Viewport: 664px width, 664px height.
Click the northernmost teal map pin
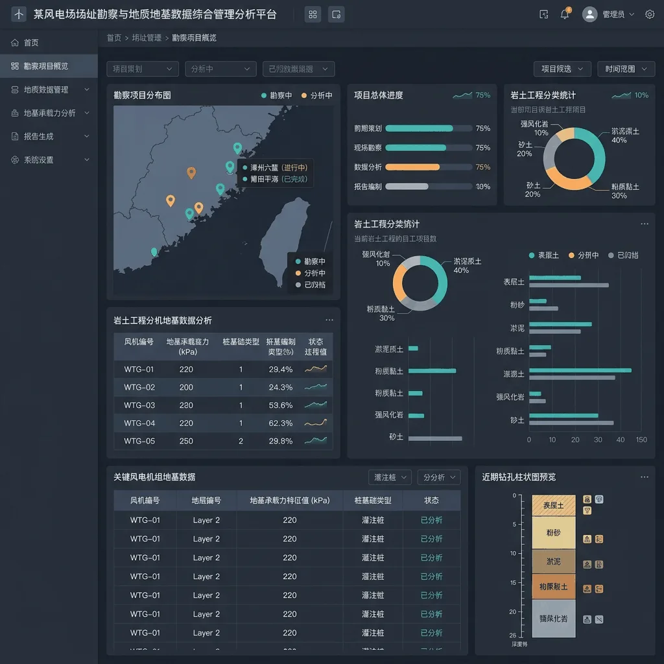coord(237,148)
